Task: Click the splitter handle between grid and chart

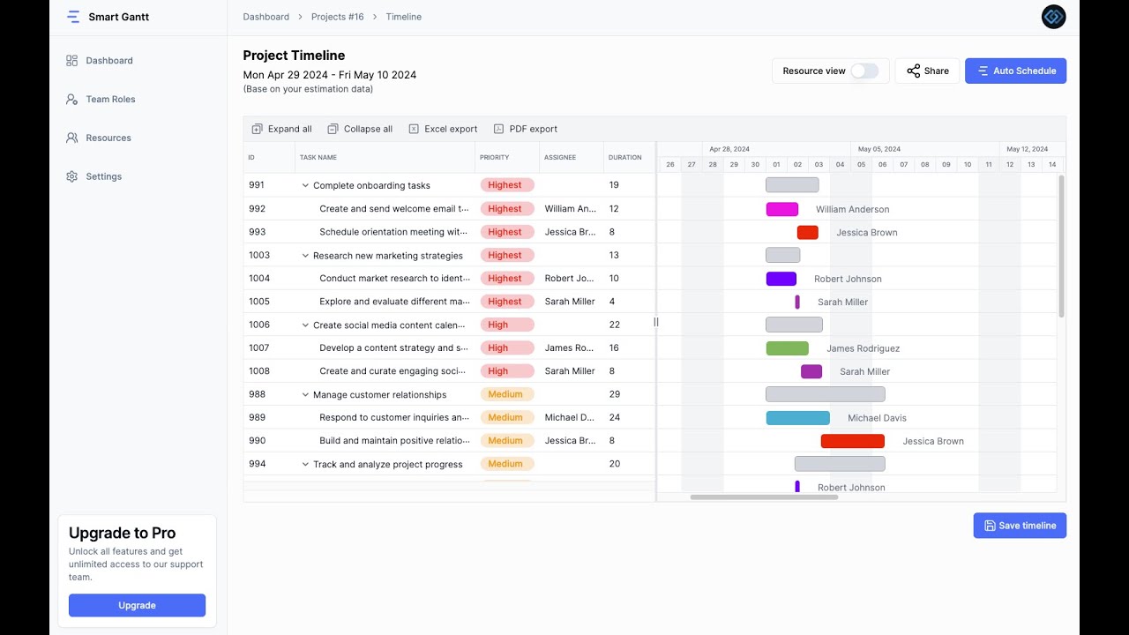Action: coord(656,322)
